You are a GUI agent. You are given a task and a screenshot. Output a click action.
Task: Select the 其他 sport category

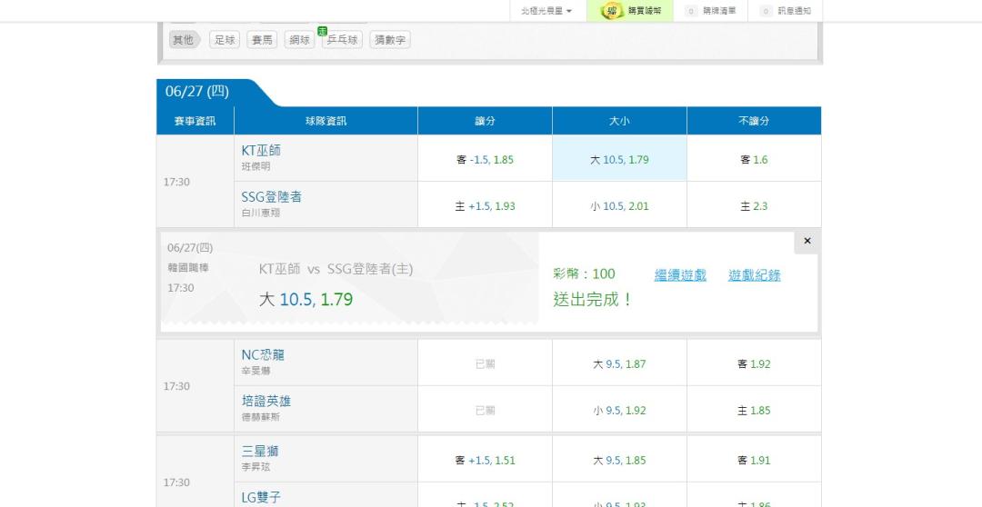click(x=184, y=39)
